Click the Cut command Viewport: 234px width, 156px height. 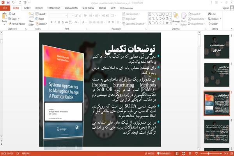(12, 14)
